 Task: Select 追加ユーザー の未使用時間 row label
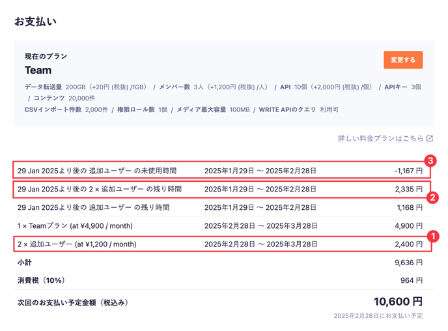[x=97, y=171]
